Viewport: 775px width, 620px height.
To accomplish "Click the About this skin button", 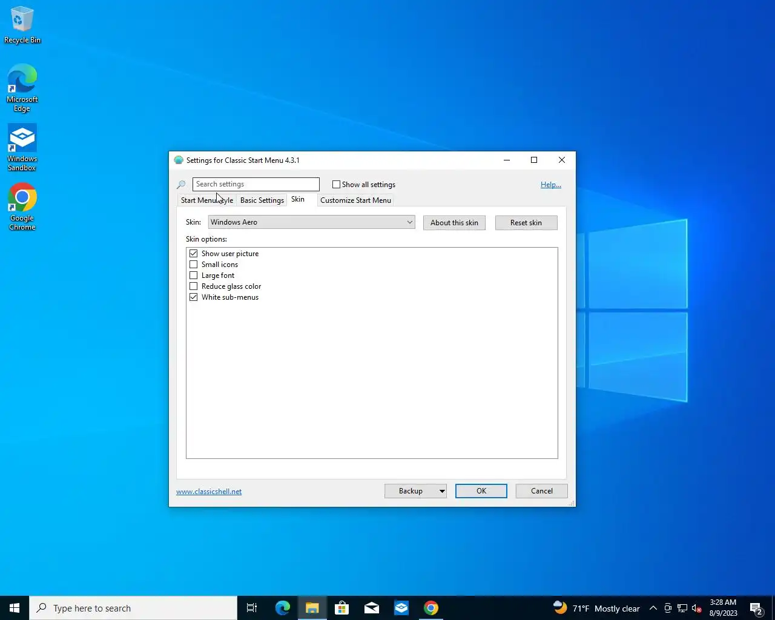I will pos(454,223).
